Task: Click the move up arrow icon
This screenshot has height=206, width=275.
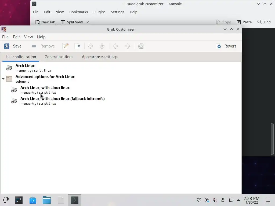Action: (90, 46)
